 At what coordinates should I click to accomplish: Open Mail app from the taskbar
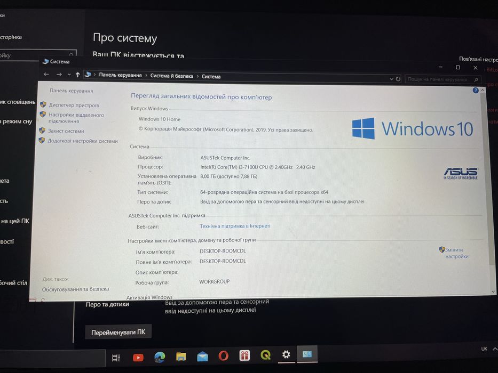point(202,357)
